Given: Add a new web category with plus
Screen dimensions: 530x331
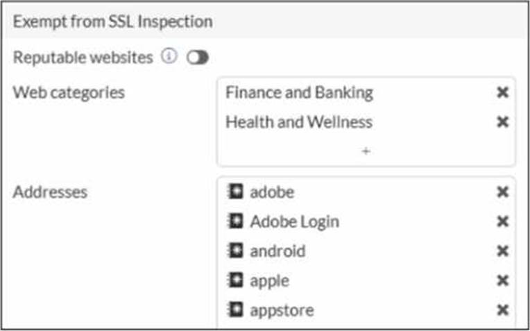Looking at the screenshot, I should coord(366,151).
